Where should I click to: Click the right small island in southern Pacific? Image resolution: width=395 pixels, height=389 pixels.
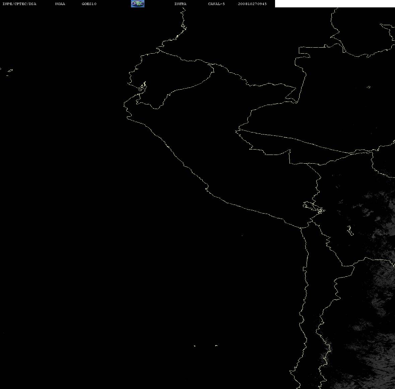(x=216, y=345)
